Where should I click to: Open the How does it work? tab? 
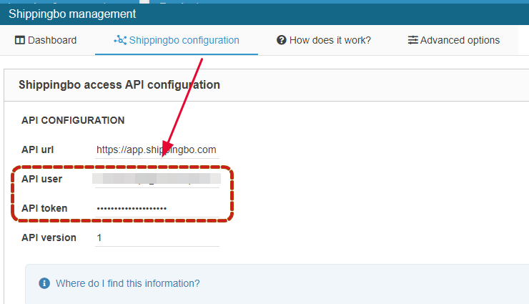point(324,40)
